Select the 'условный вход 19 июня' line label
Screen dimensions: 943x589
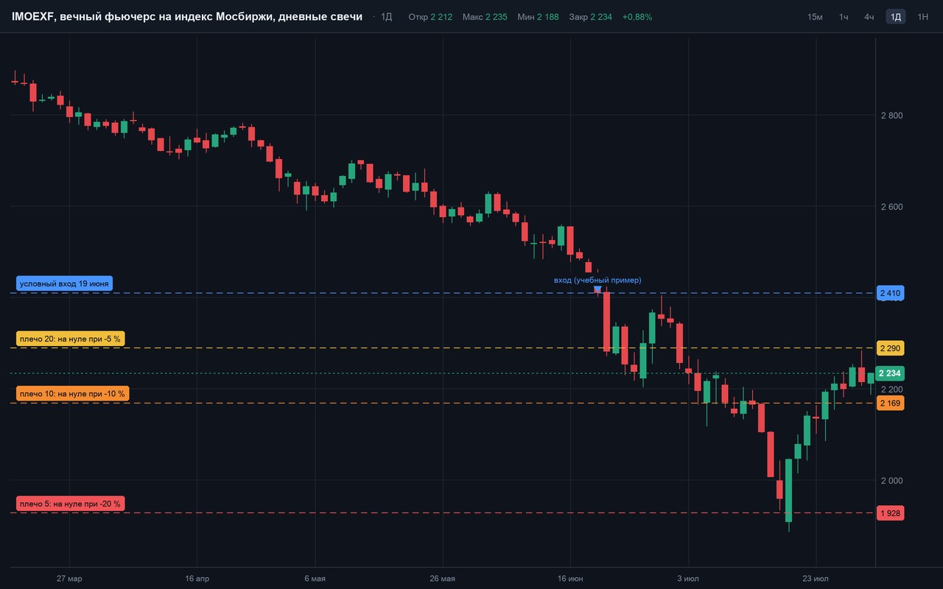(x=64, y=283)
